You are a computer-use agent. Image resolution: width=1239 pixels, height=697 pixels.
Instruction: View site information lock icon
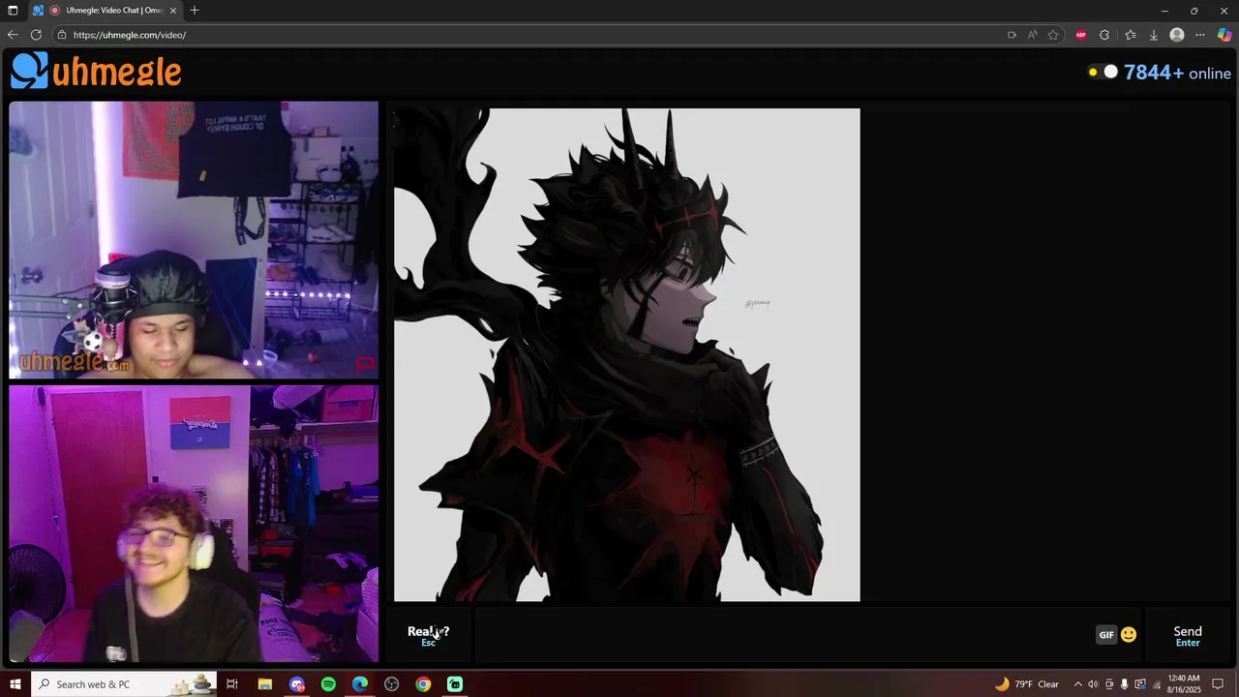(62, 35)
